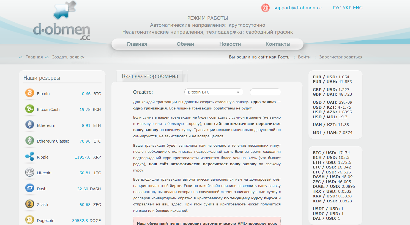Click the Главная breadcrumb link
The width and height of the screenshot is (410, 225).
pyautogui.click(x=34, y=57)
